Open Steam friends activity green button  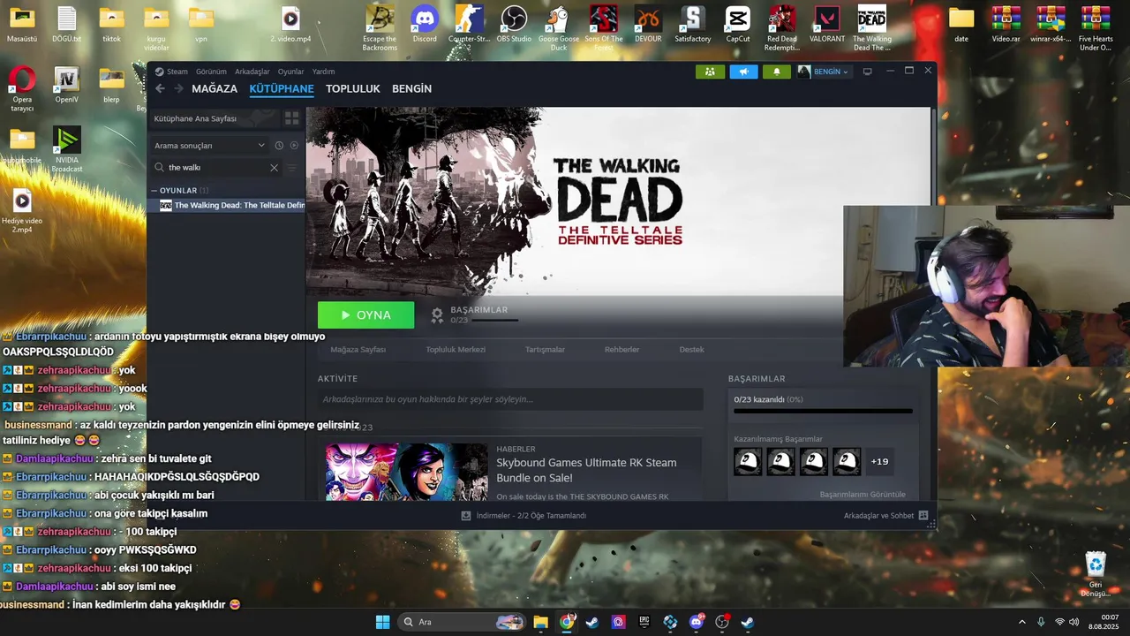pyautogui.click(x=710, y=72)
